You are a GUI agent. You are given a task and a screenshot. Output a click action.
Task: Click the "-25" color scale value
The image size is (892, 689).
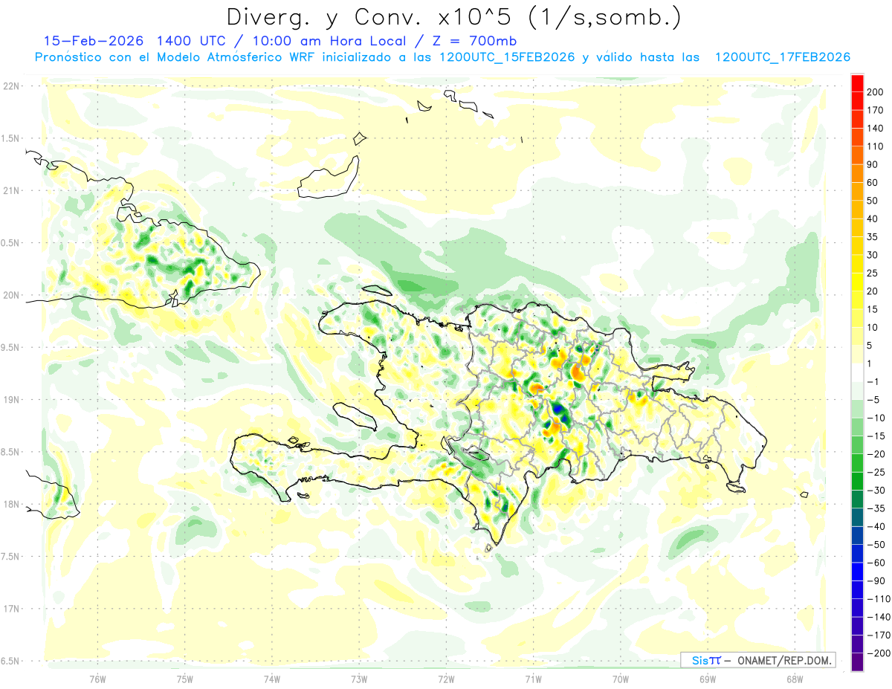point(876,473)
